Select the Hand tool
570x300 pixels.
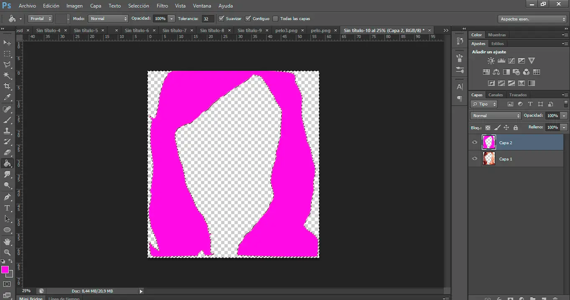[7, 241]
